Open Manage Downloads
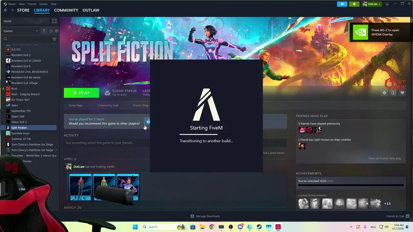The height and width of the screenshot is (232, 413). click(x=205, y=216)
